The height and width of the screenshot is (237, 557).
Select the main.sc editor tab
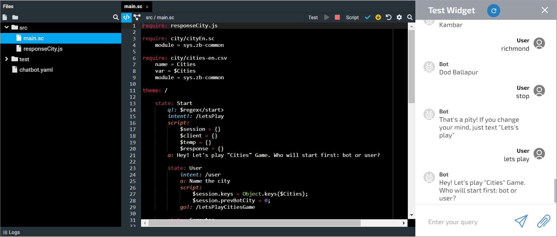pos(133,6)
